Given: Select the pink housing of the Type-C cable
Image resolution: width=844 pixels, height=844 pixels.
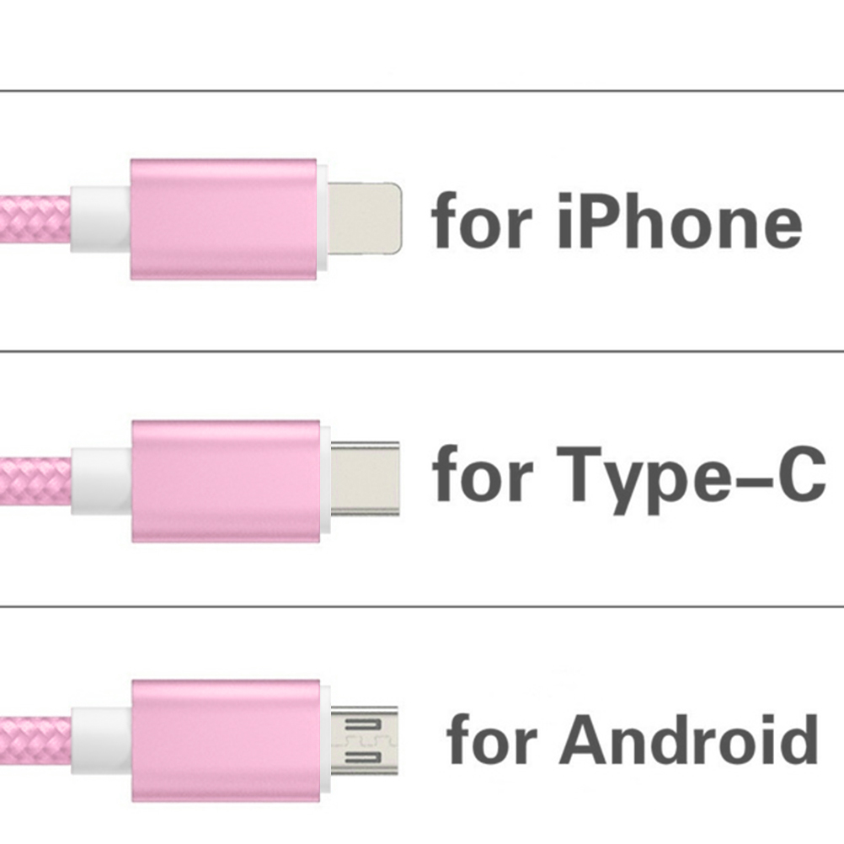Looking at the screenshot, I should coord(226,480).
